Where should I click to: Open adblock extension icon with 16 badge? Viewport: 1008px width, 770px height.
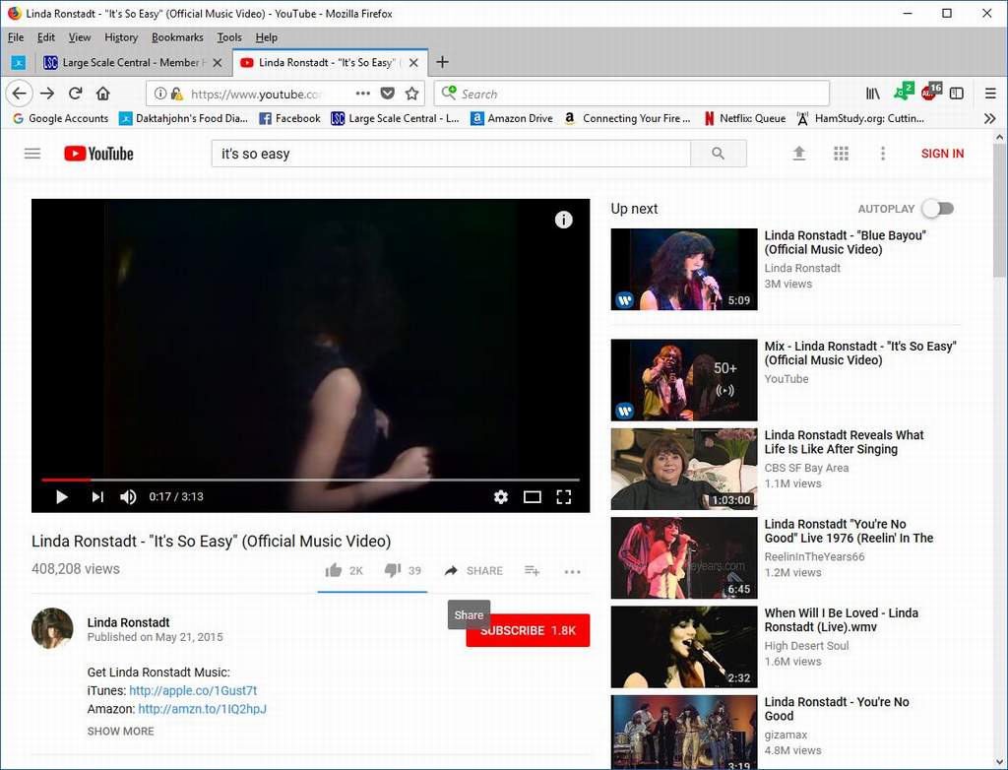coord(929,92)
